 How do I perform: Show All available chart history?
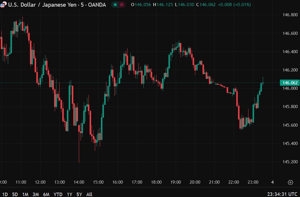pos(89,194)
